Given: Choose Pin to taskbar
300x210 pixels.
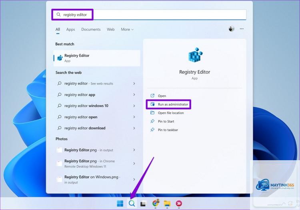Looking at the screenshot, I should 168,130.
